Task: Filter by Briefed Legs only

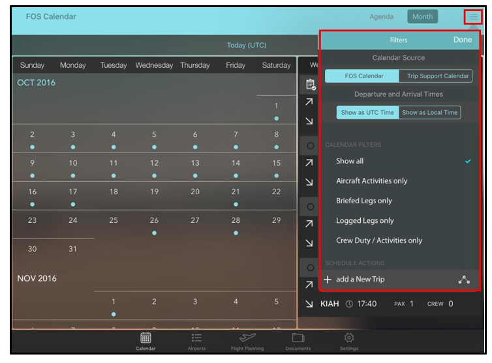Action: [x=364, y=201]
